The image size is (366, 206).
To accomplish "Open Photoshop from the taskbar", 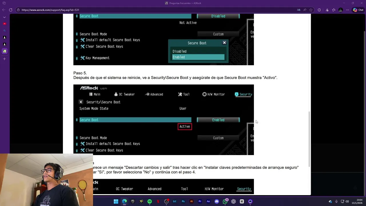I will (183, 201).
